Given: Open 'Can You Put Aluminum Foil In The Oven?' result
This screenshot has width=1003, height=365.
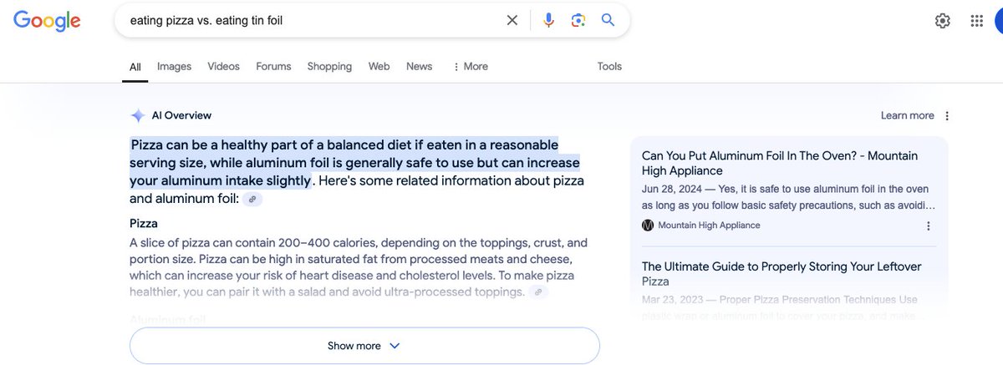Looking at the screenshot, I should [x=780, y=163].
